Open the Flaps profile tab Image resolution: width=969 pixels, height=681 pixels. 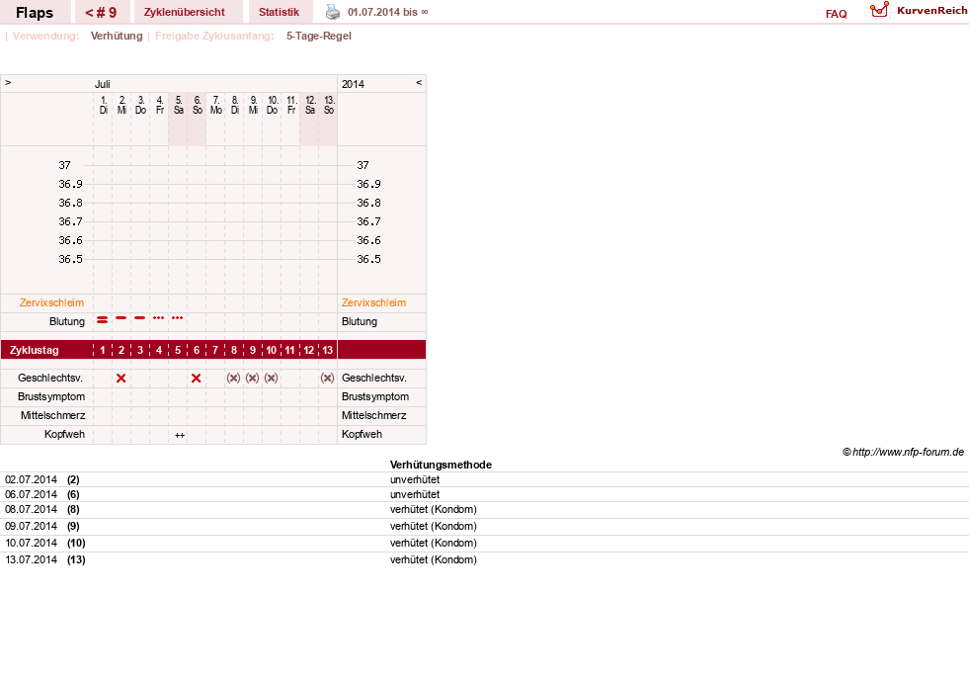coord(35,13)
